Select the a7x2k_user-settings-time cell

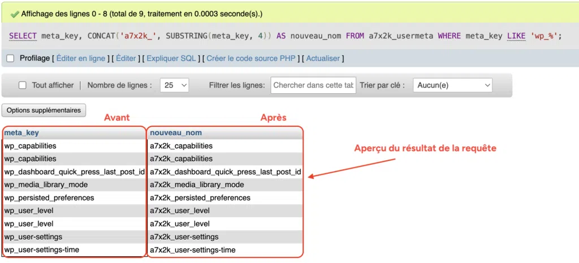click(225, 250)
